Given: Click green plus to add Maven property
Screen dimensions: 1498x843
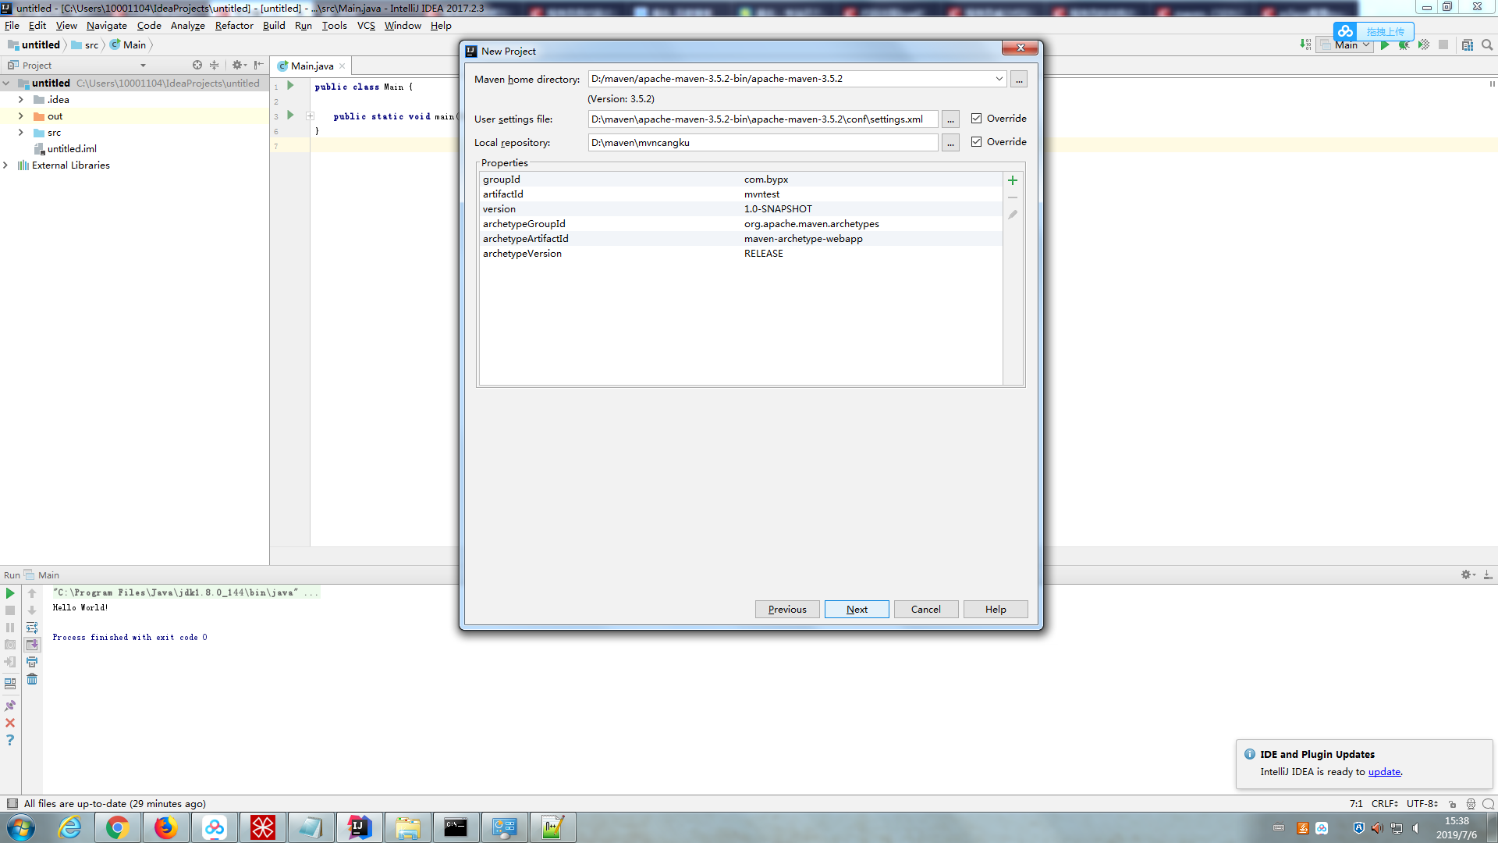Looking at the screenshot, I should [x=1012, y=180].
